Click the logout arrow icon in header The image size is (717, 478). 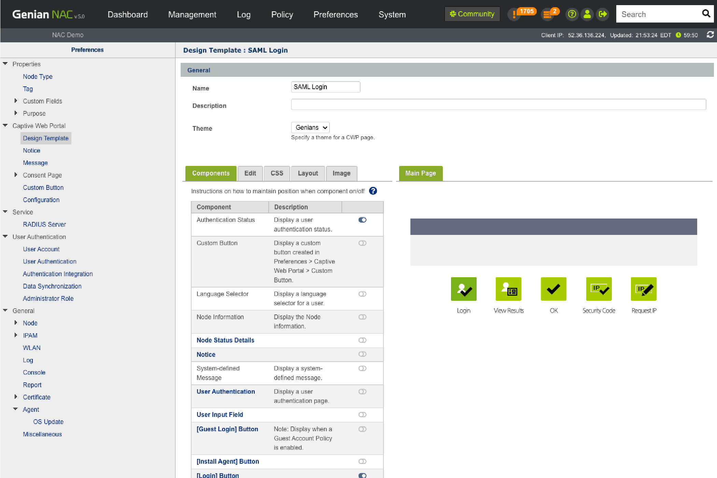(603, 14)
